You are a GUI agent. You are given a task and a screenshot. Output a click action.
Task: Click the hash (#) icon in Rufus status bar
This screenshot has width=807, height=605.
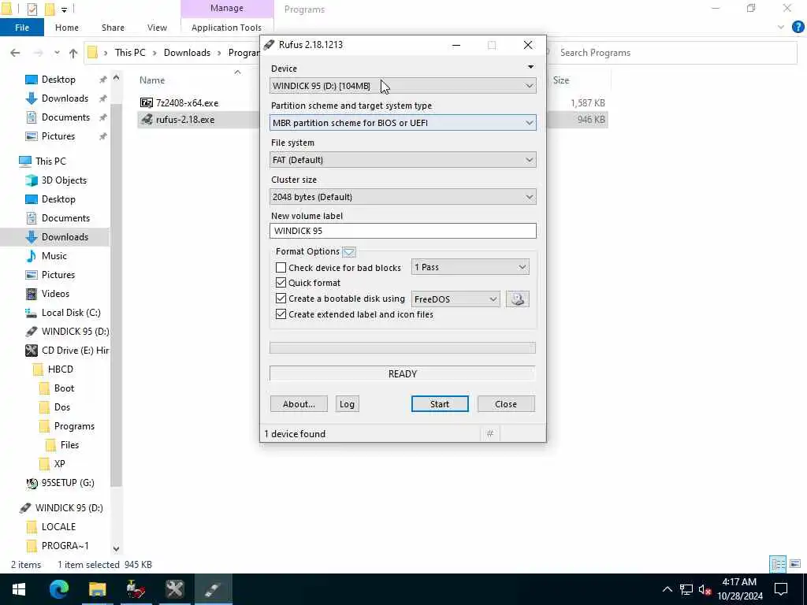490,434
